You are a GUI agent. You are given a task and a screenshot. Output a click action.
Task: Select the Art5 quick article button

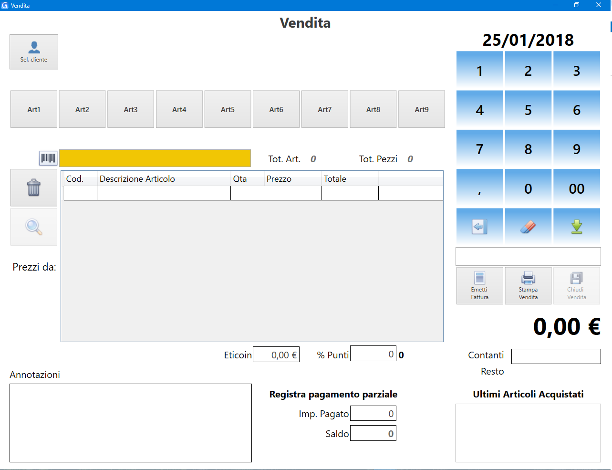[228, 109]
